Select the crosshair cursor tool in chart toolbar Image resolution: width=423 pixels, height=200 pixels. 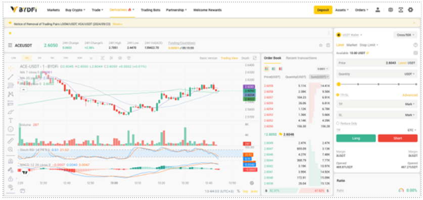(x=11, y=69)
